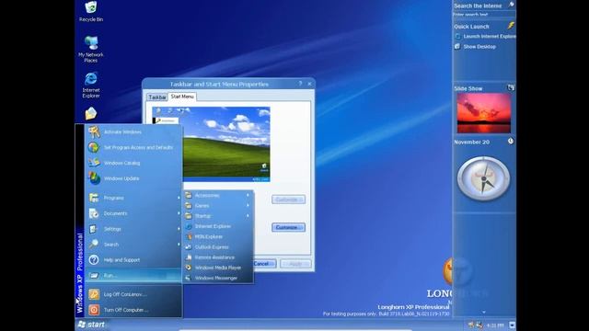Select Activate Windows in the Start menu
Image resolution: width=589 pixels, height=331 pixels.
point(133,132)
